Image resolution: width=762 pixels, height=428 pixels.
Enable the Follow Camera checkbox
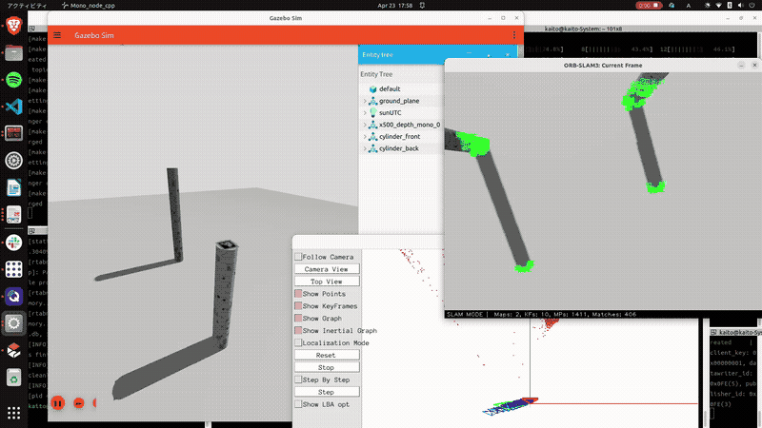point(298,257)
